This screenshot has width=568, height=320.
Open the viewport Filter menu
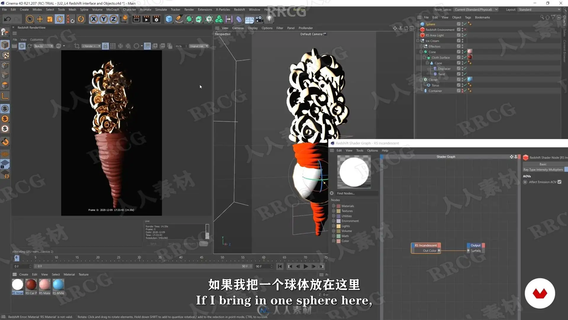[280, 28]
